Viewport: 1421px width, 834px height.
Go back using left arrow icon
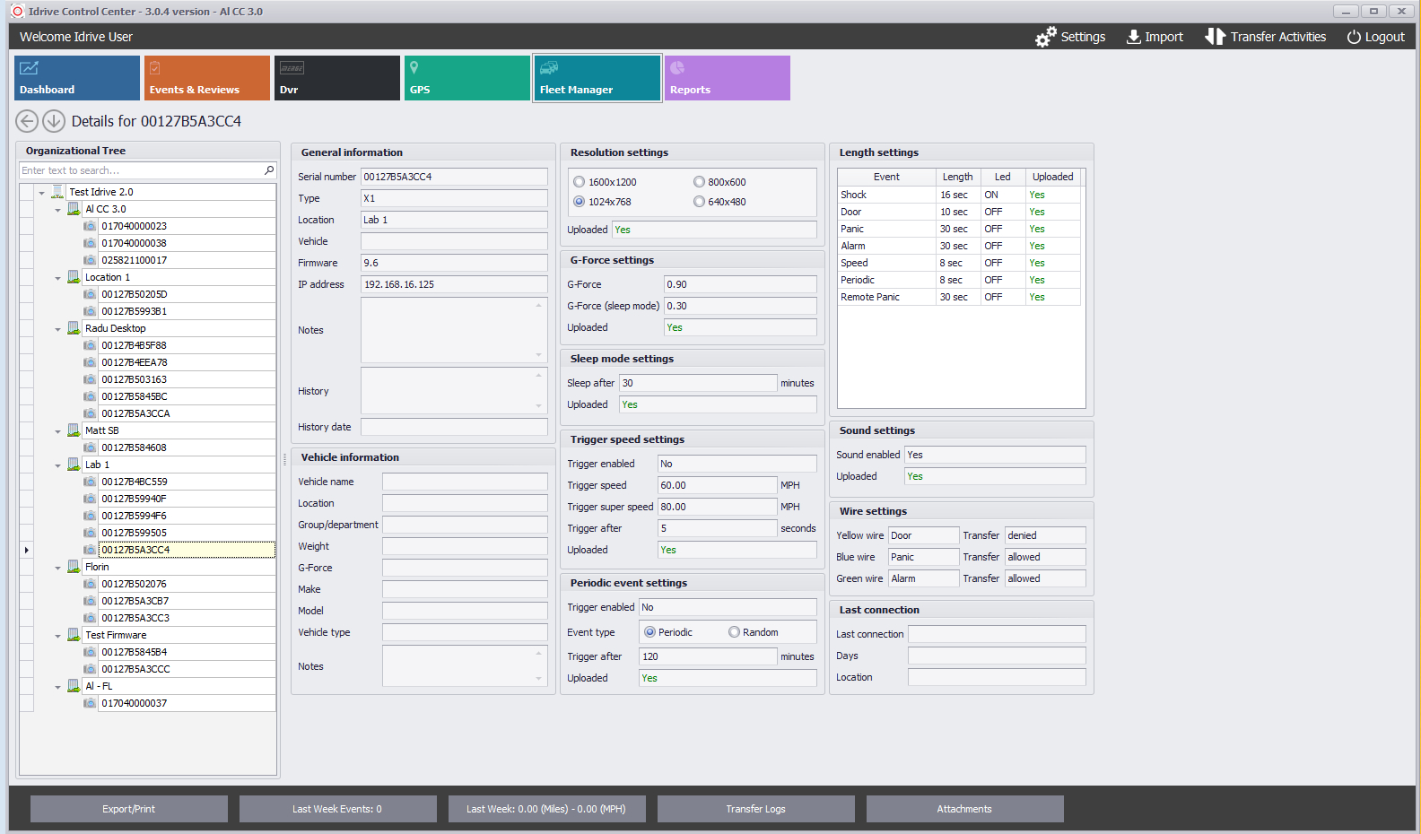pyautogui.click(x=27, y=121)
